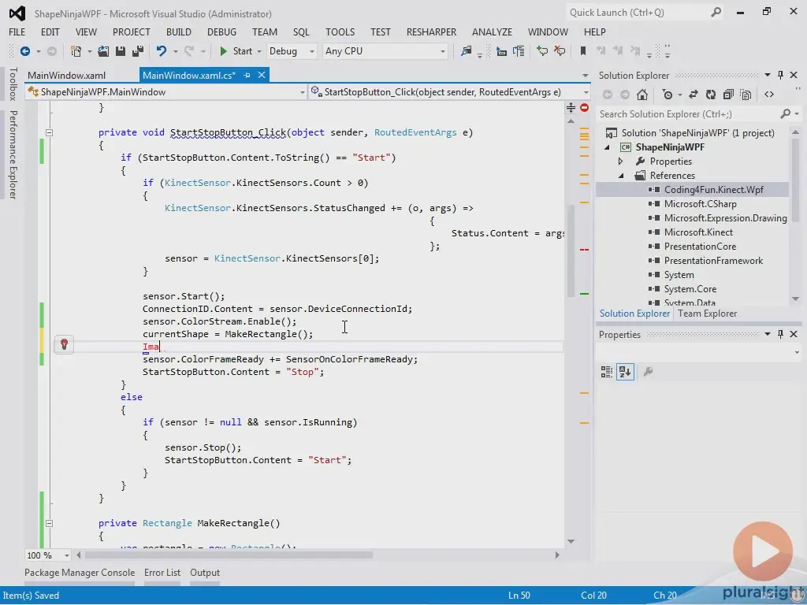Click the decrease indent toolbar icon
Screen dimensions: 807x605
(x=501, y=51)
